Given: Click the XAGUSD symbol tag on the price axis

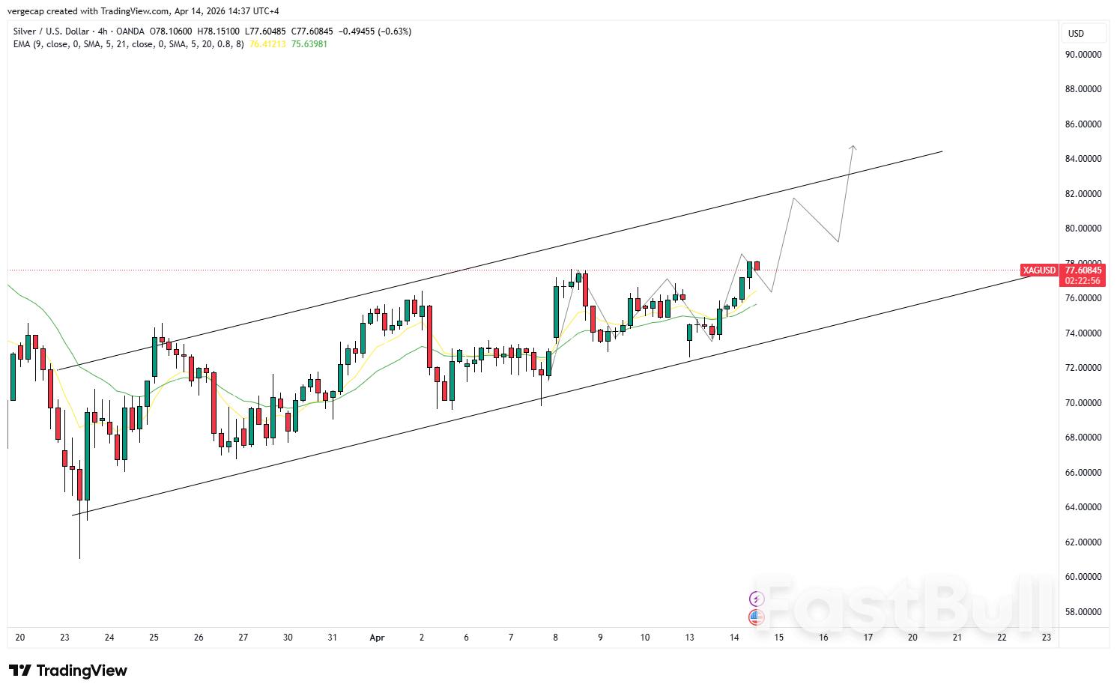Looking at the screenshot, I should tap(1039, 270).
